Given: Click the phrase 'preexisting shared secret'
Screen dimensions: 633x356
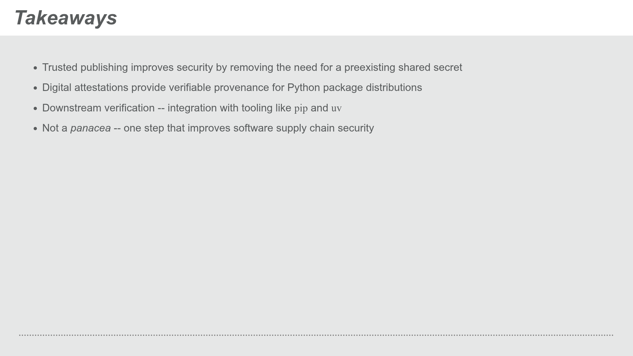Looking at the screenshot, I should point(403,68).
